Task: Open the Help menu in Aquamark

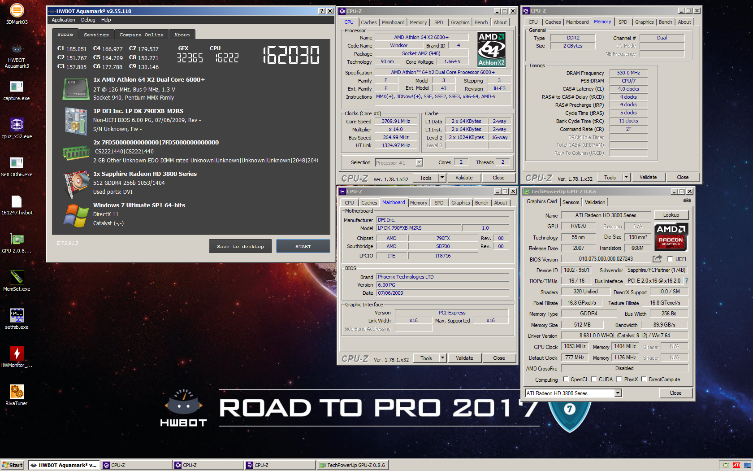Action: pos(106,20)
